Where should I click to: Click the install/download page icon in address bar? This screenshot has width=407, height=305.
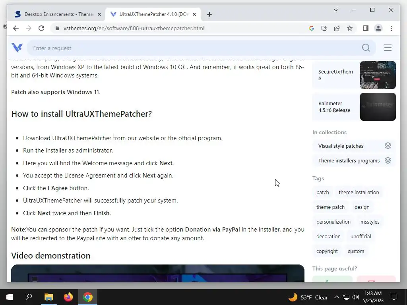click(324, 28)
